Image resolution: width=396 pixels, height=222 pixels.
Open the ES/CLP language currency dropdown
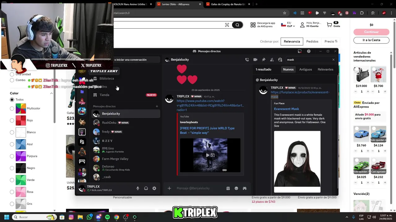[288, 25]
